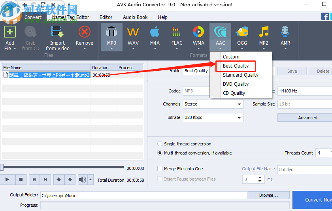This screenshot has width=332, height=211.
Task: Select the WAV format icon
Action: [133, 32]
